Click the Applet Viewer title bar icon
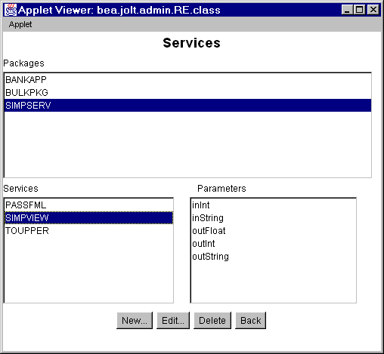Viewport: 384px width, 354px height. (11, 10)
